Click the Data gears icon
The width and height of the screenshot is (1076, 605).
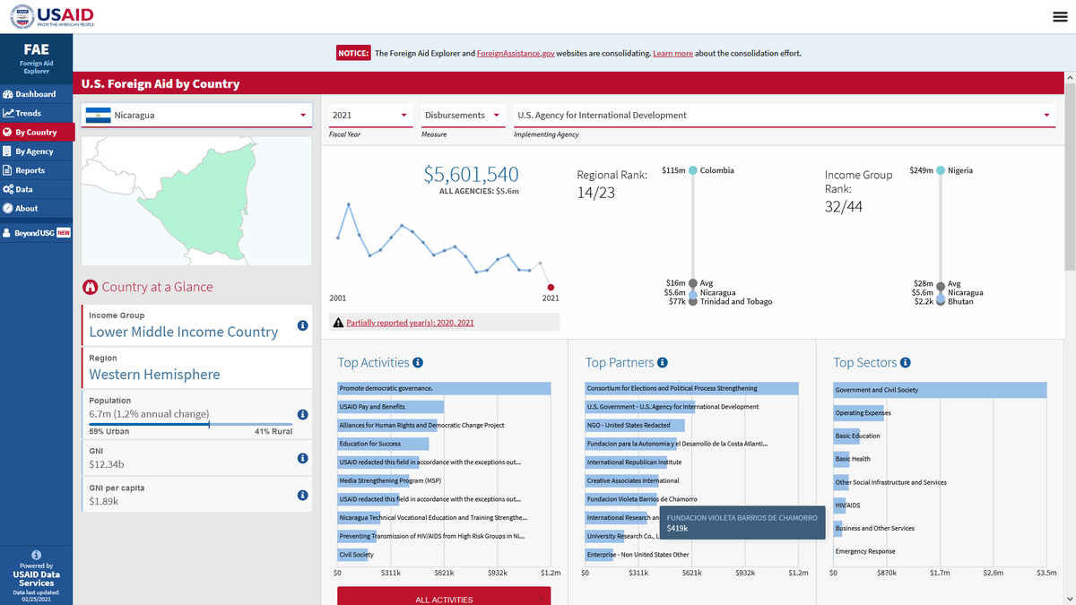(7, 189)
